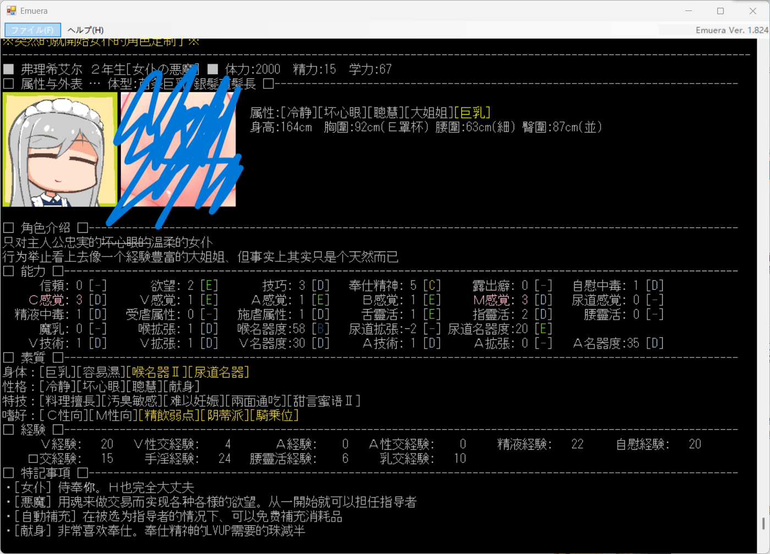Click the silver-haired maid portrait thumbnail
This screenshot has height=554, width=770.
pos(59,149)
